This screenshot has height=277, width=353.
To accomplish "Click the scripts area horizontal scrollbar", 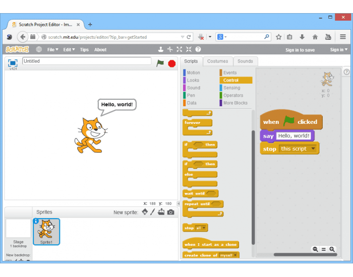I will pyautogui.click(x=305, y=255).
